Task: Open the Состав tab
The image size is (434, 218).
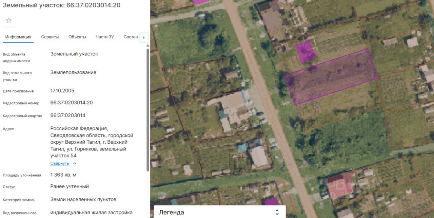Action: [x=131, y=37]
